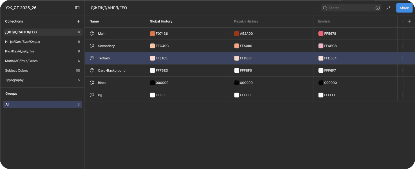Click hex value FFF6F7 in English column
This screenshot has width=415, height=169.
click(x=330, y=70)
